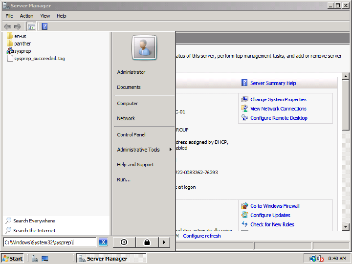The image size is (352, 264).
Task: Click Configure Remote Desktop link
Action: (x=279, y=118)
